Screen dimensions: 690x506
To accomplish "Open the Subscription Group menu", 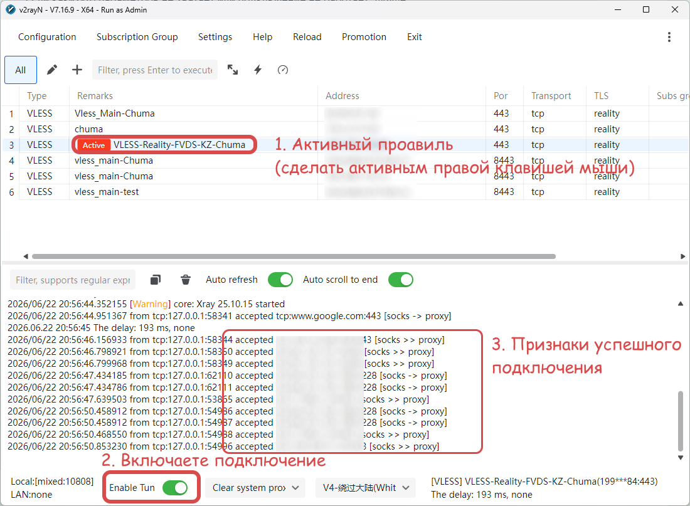I will pyautogui.click(x=137, y=37).
